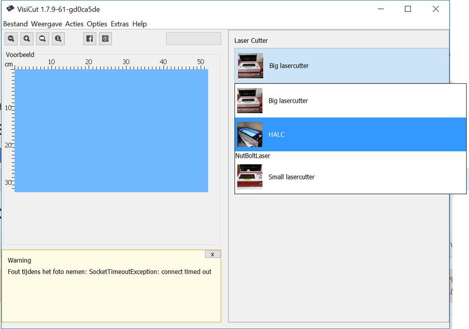
Task: Click the zoom in magnifier icon
Action: tap(26, 39)
